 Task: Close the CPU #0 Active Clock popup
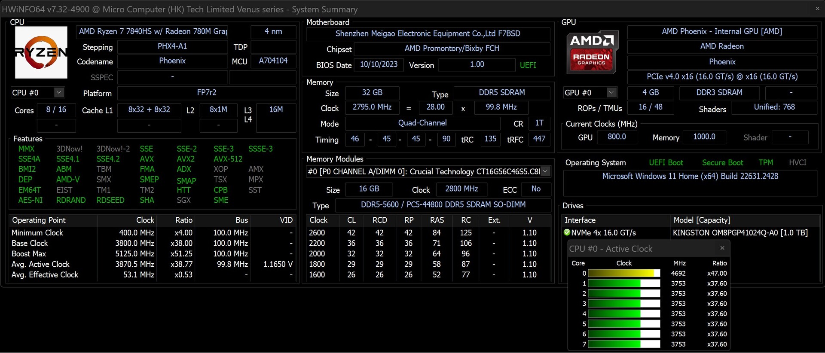[x=722, y=248]
